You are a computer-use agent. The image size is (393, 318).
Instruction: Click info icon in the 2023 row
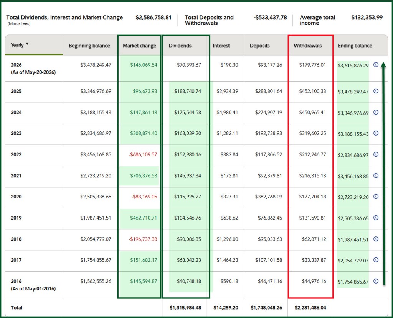click(x=376, y=133)
